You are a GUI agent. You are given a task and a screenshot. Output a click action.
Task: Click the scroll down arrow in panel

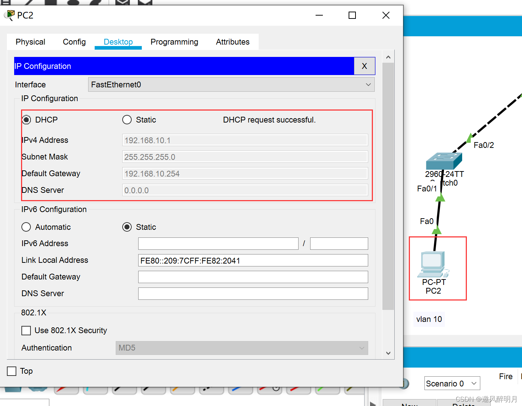click(x=388, y=353)
